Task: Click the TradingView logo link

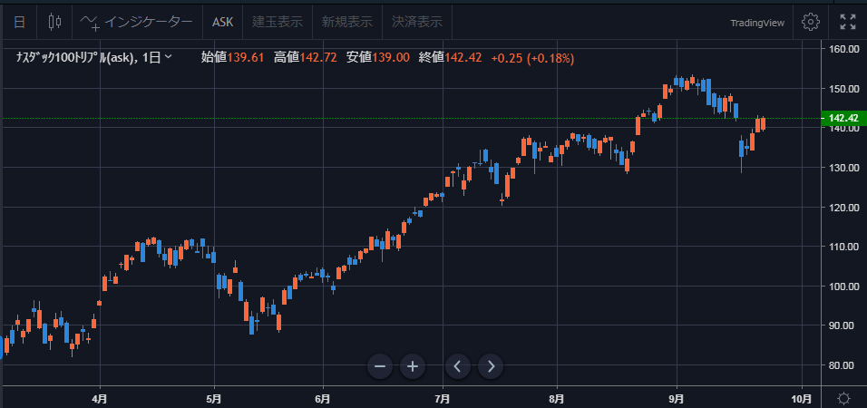Action: tap(757, 23)
